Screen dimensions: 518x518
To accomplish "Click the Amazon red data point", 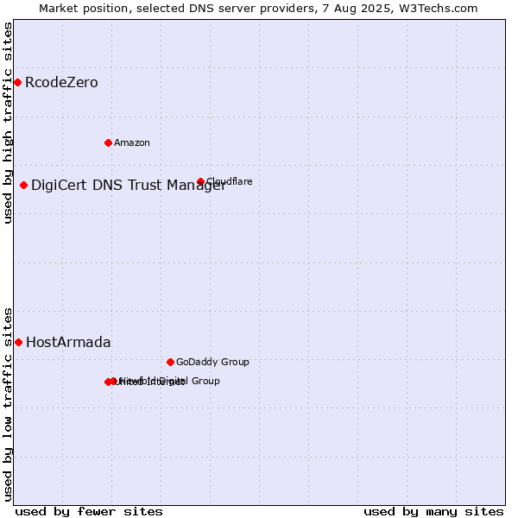I will pos(108,142).
